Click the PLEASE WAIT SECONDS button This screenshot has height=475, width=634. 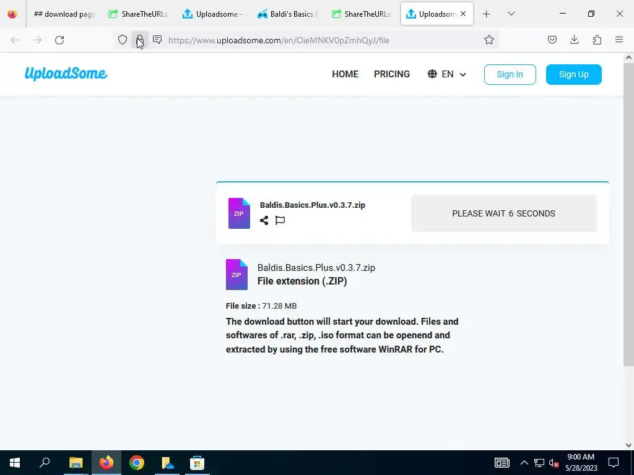pyautogui.click(x=504, y=213)
